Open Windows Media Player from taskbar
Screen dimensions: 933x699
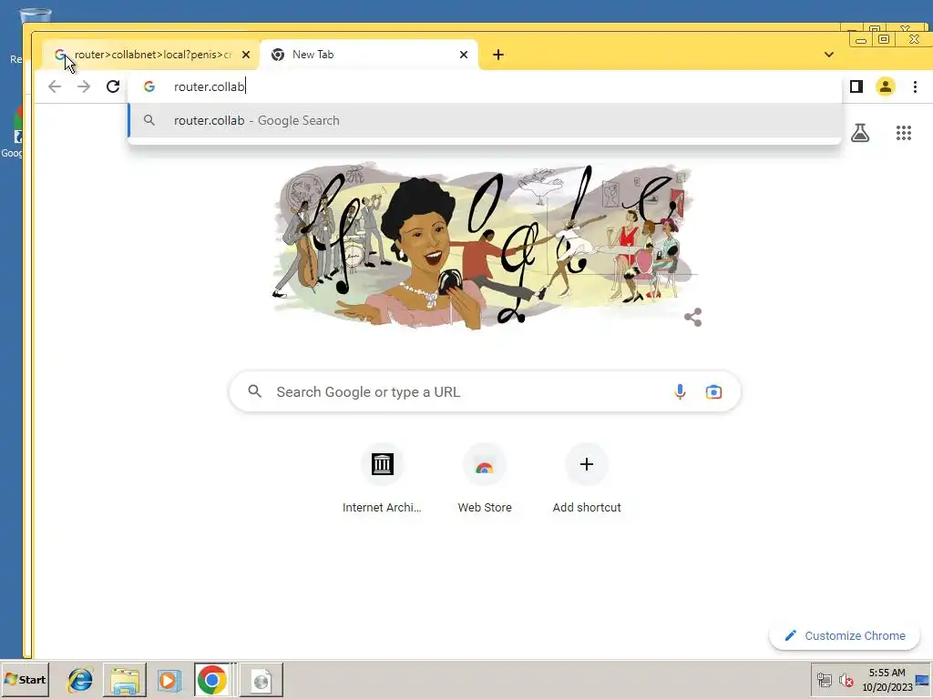[x=169, y=679]
